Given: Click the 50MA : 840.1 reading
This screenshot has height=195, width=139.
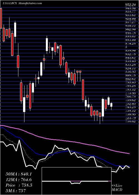Looking at the screenshot, I should pyautogui.click(x=19, y=174).
